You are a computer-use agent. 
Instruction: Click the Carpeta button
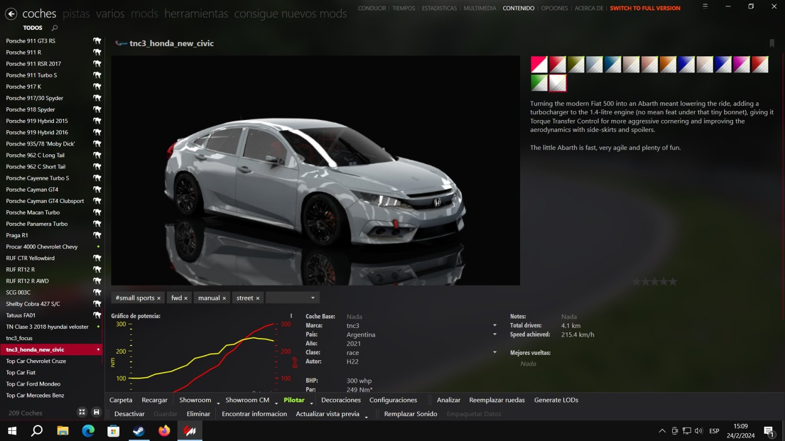(121, 400)
